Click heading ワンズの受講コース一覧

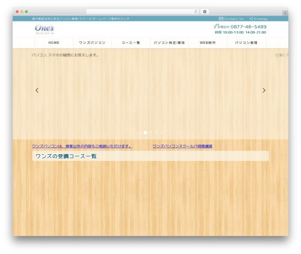point(66,156)
